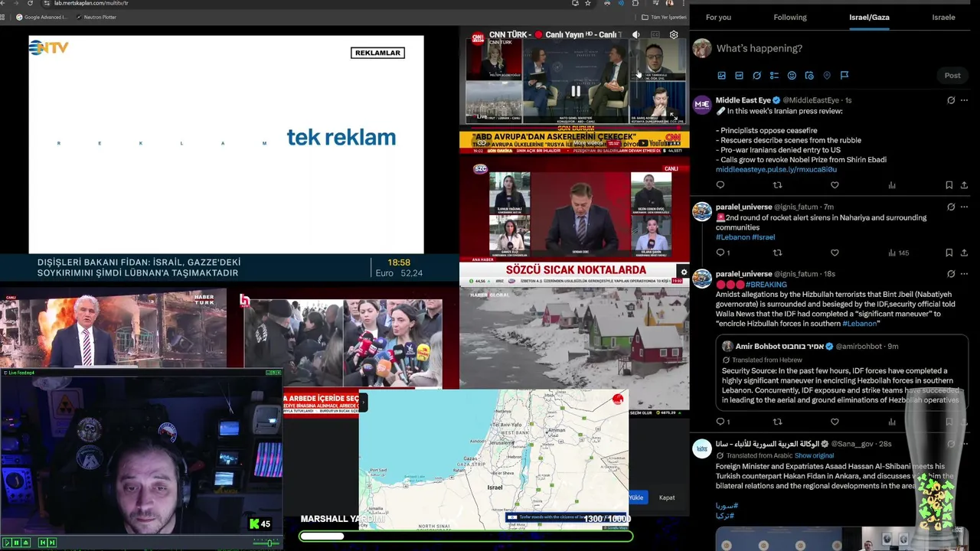Open more options on the BREAKING post
Viewport: 980px width, 551px height.
point(964,273)
